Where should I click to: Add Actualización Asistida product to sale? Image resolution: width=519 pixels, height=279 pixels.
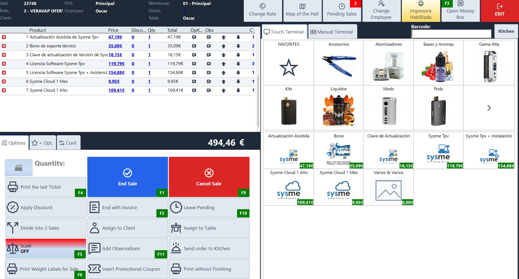click(x=289, y=150)
